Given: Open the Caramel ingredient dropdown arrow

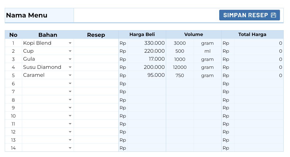Looking at the screenshot, I should tap(70, 75).
